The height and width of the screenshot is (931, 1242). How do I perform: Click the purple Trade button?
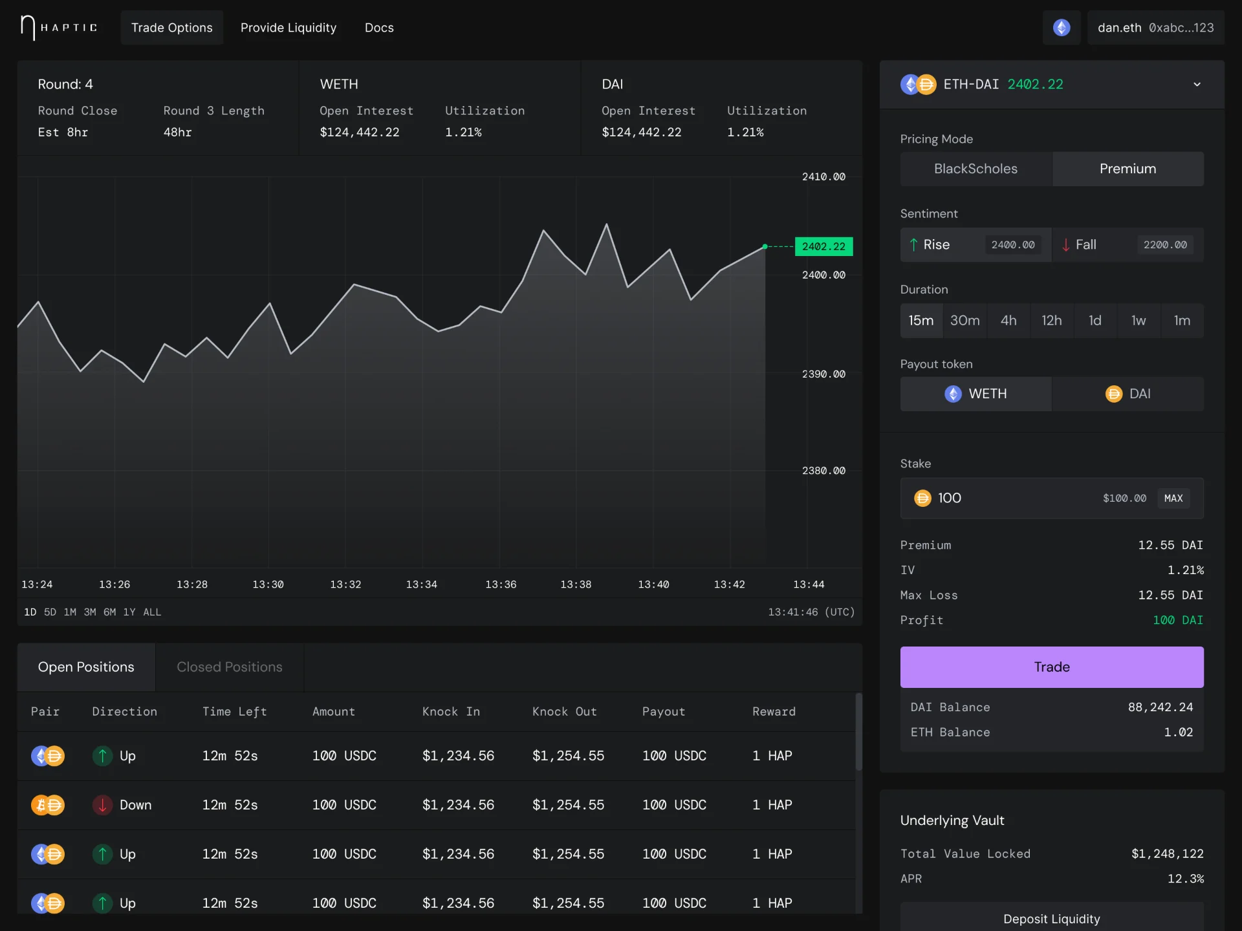point(1052,667)
